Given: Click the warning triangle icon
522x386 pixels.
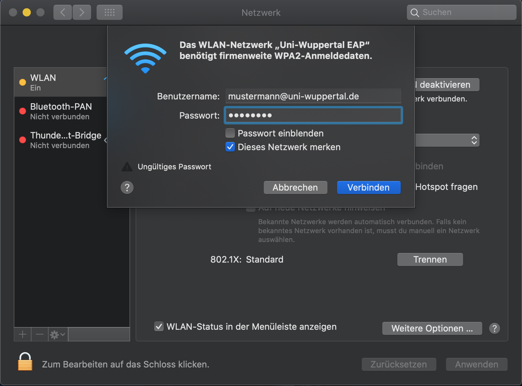Looking at the screenshot, I should click(x=127, y=167).
